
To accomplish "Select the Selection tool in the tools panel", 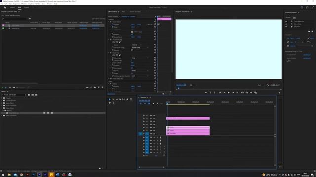I will coord(110,99).
